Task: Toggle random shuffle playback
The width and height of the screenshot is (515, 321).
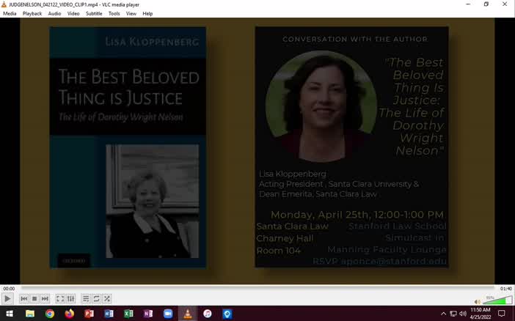Action: click(x=106, y=299)
